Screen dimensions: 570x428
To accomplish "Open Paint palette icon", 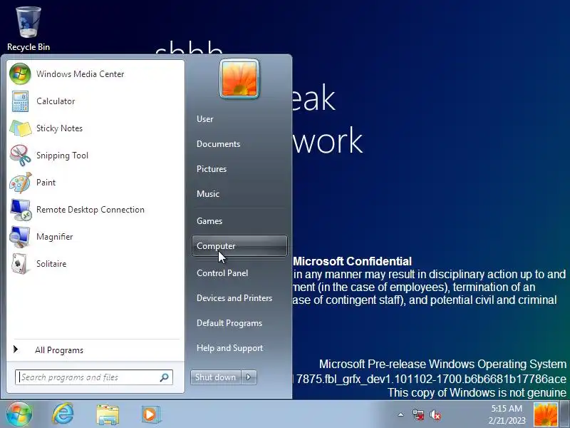I will 20,183.
